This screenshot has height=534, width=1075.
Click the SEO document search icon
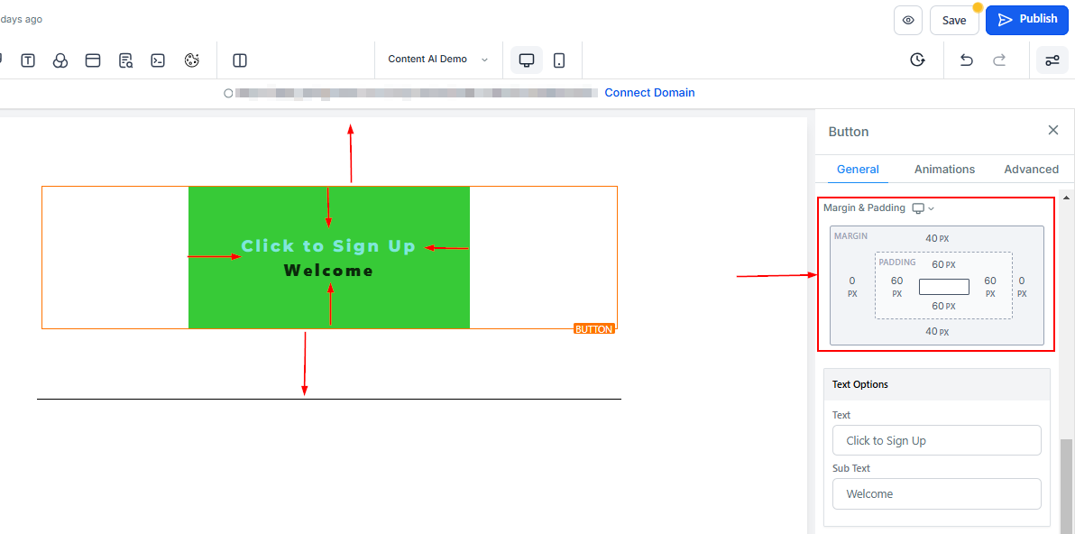click(125, 60)
